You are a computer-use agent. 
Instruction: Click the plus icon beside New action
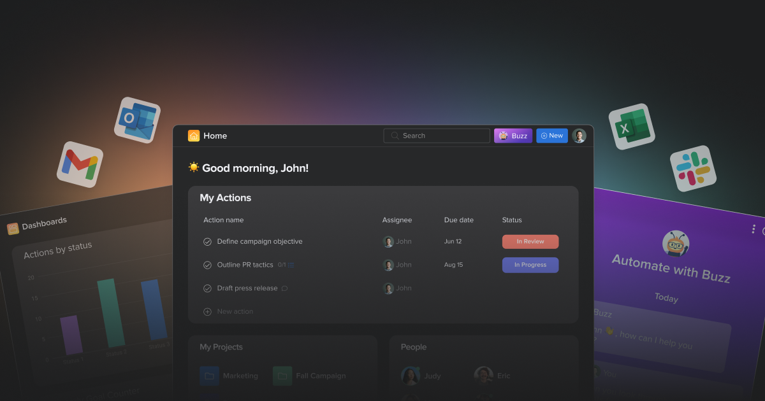click(x=207, y=312)
